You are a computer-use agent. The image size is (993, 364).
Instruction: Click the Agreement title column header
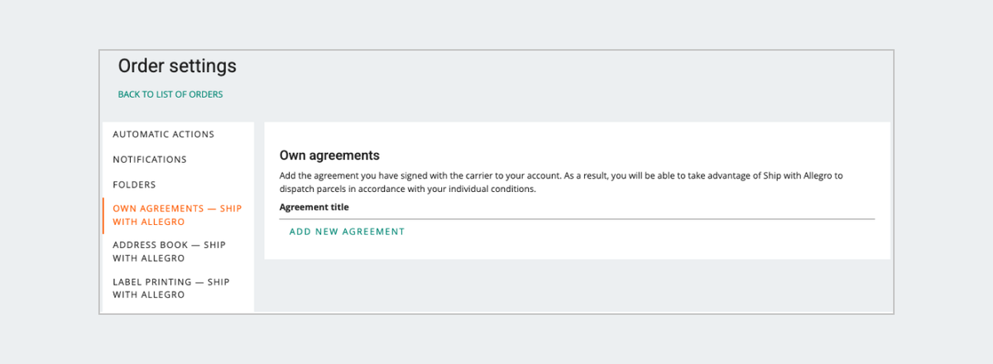(314, 207)
